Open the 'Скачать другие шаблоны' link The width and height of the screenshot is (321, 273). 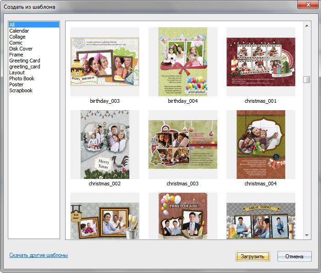pyautogui.click(x=39, y=255)
